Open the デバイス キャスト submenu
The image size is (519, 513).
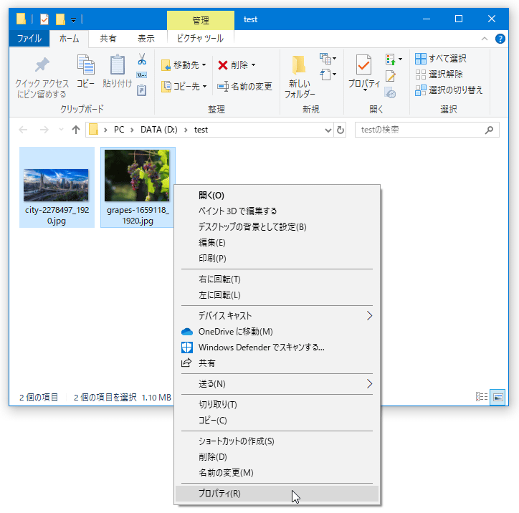coord(277,316)
